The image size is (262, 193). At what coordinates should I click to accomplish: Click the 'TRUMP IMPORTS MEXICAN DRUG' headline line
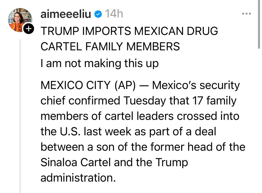tap(129, 31)
